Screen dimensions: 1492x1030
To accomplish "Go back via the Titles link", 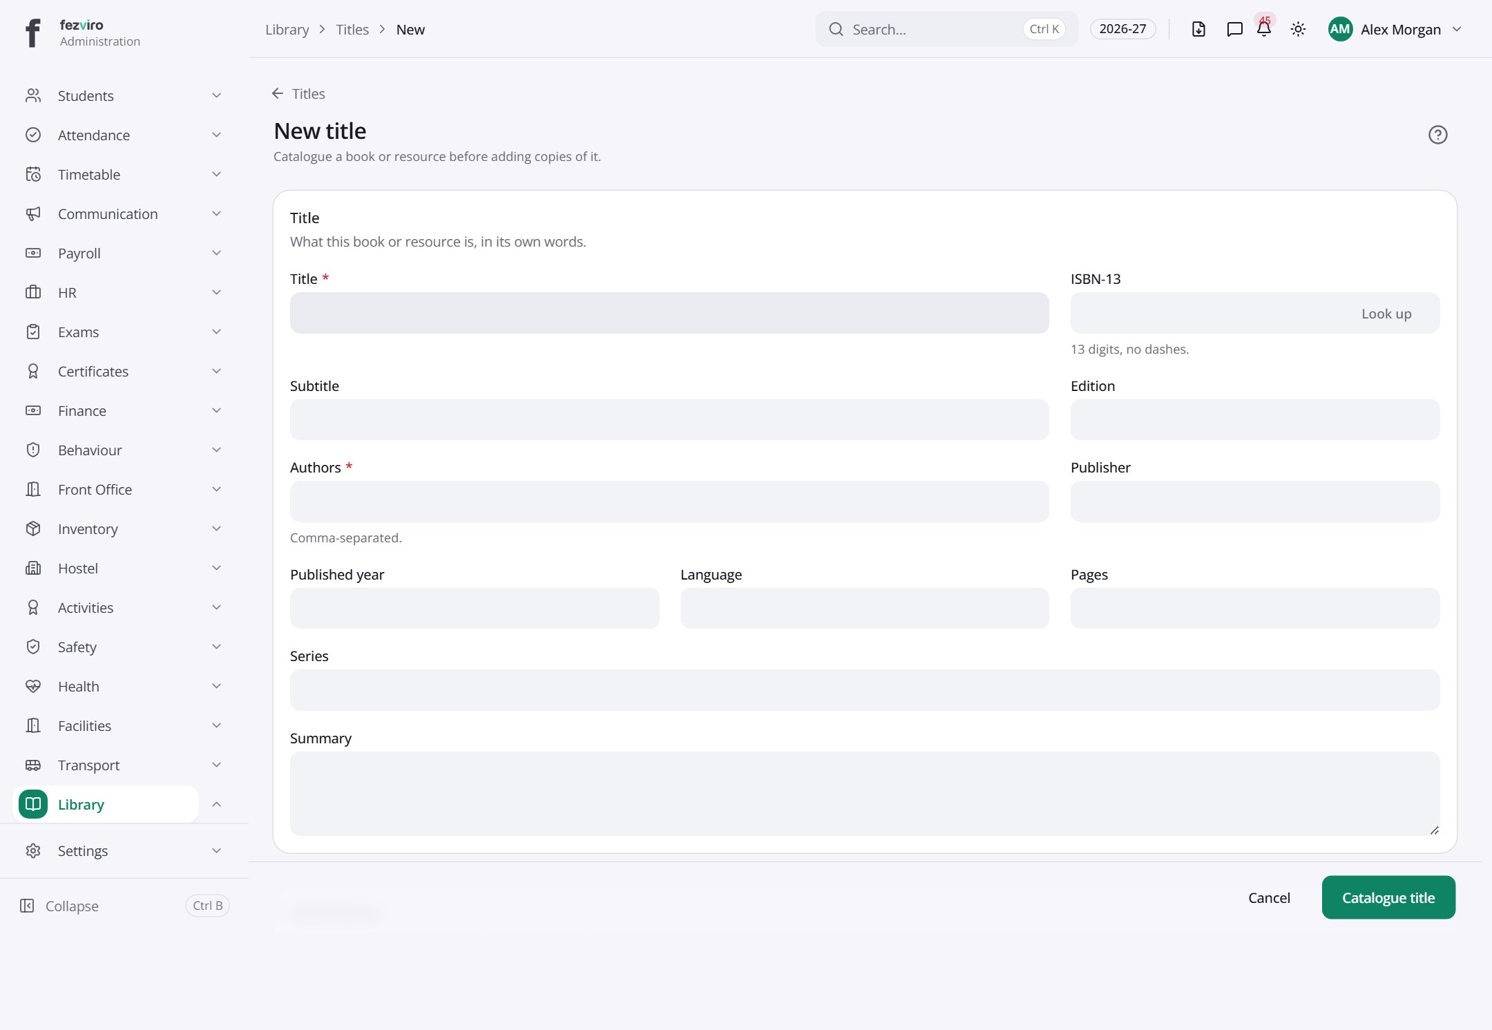I will point(298,93).
